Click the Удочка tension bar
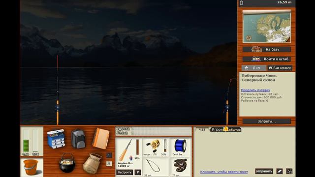Screen dimensions: 315x177 [162, 129]
